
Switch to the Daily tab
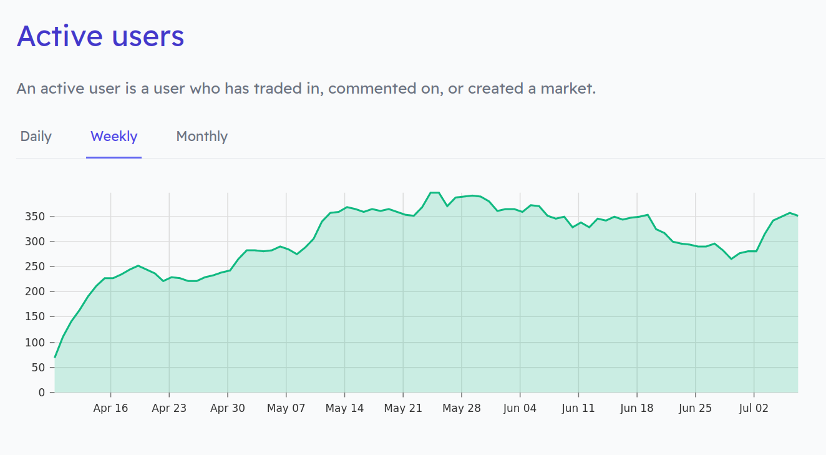click(x=36, y=136)
